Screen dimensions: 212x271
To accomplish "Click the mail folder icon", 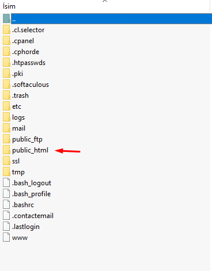I will [6, 128].
